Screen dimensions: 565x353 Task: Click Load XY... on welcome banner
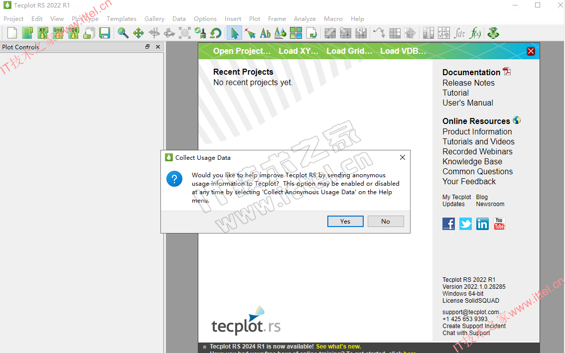pos(298,51)
